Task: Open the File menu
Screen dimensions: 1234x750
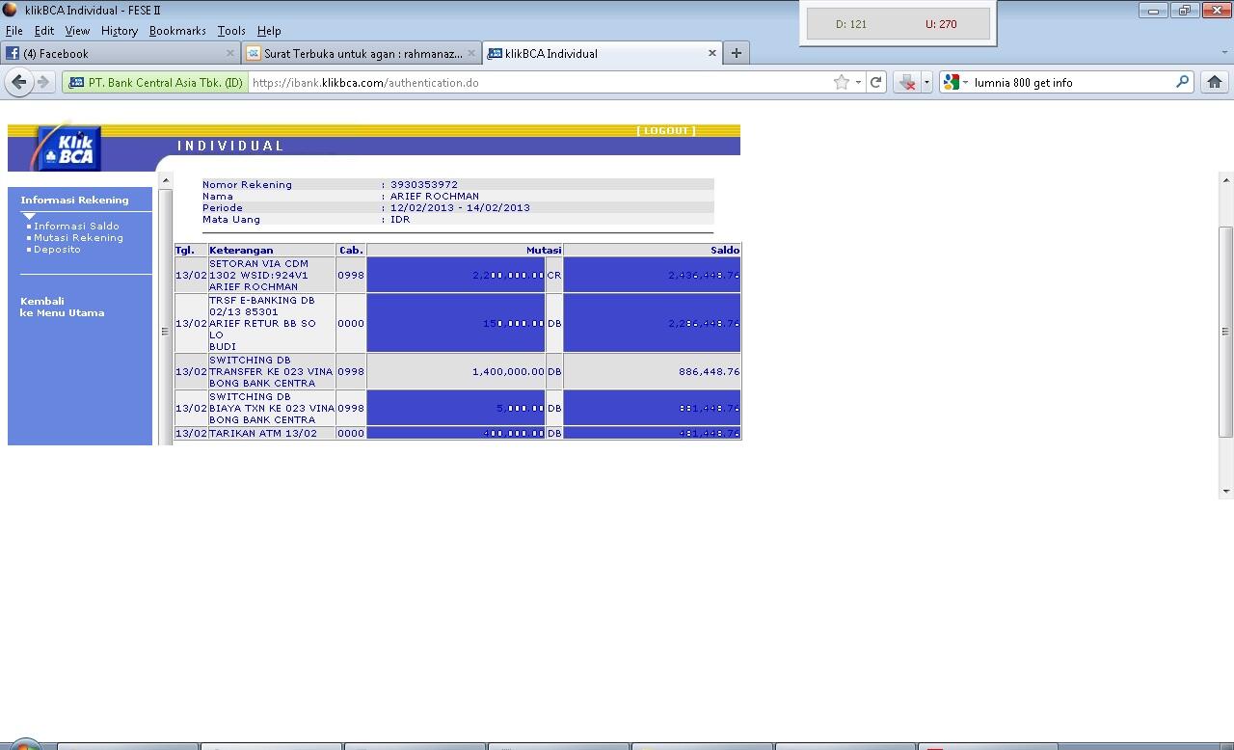Action: pyautogui.click(x=14, y=31)
